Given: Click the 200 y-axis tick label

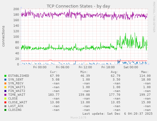Looking at the screenshot, I should (16, 9).
